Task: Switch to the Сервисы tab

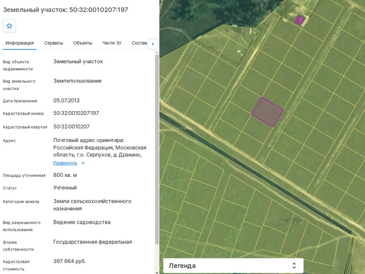Action: coord(53,43)
